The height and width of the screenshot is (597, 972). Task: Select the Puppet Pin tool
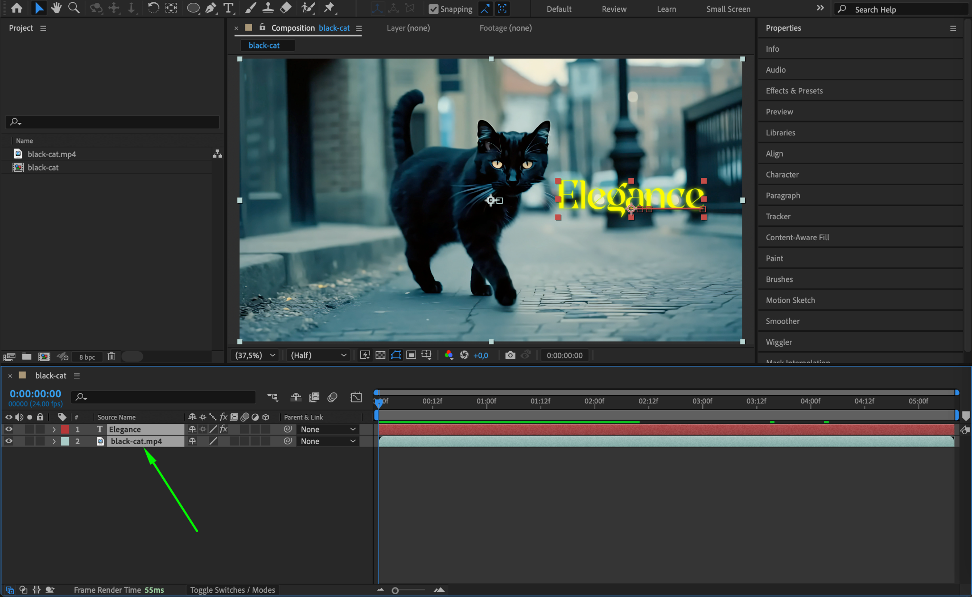(329, 8)
